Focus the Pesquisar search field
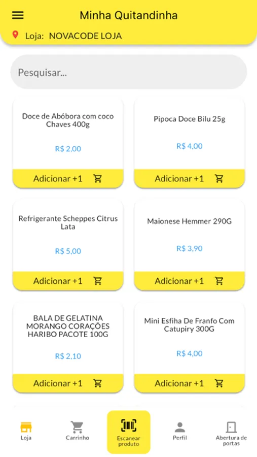This screenshot has width=257, height=457. tap(129, 72)
